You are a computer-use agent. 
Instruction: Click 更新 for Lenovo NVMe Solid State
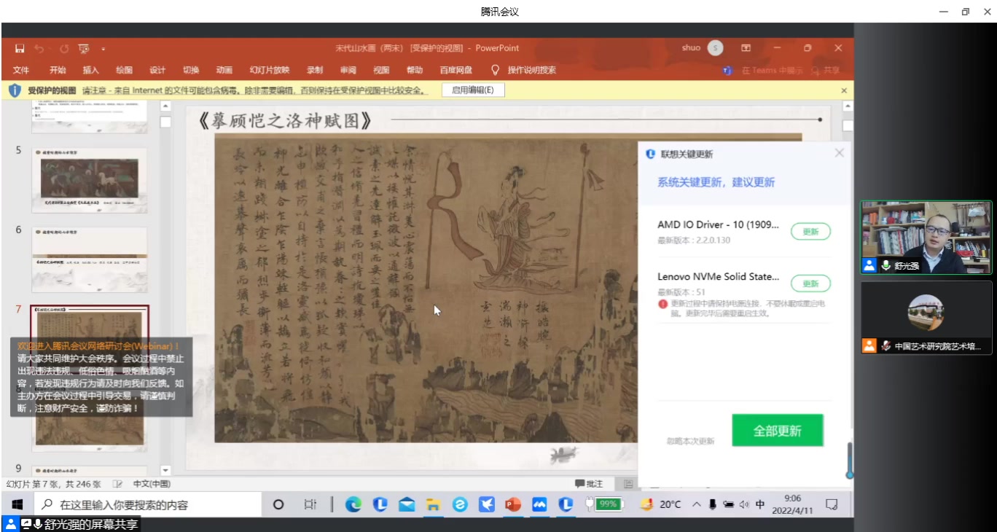point(810,283)
